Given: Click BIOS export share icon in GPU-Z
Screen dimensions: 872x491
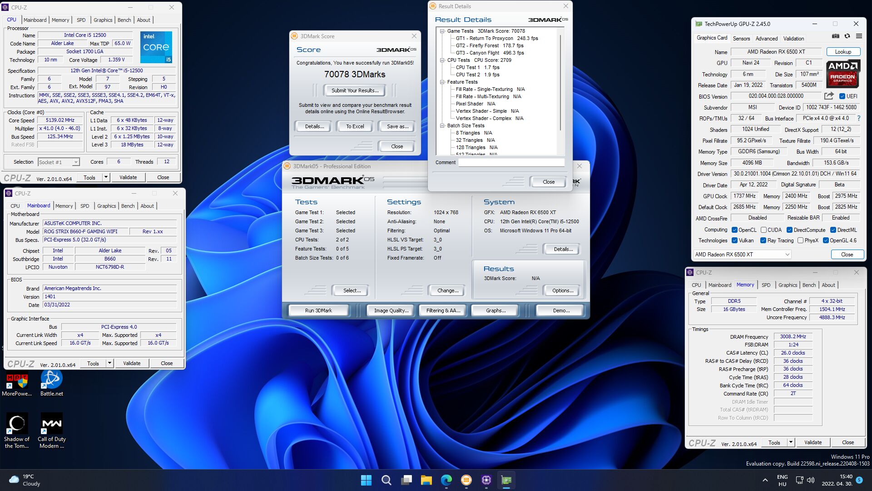Looking at the screenshot, I should pyautogui.click(x=829, y=96).
